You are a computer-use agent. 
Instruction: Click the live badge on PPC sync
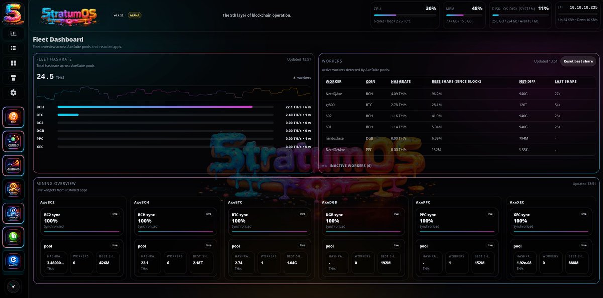[x=490, y=214]
